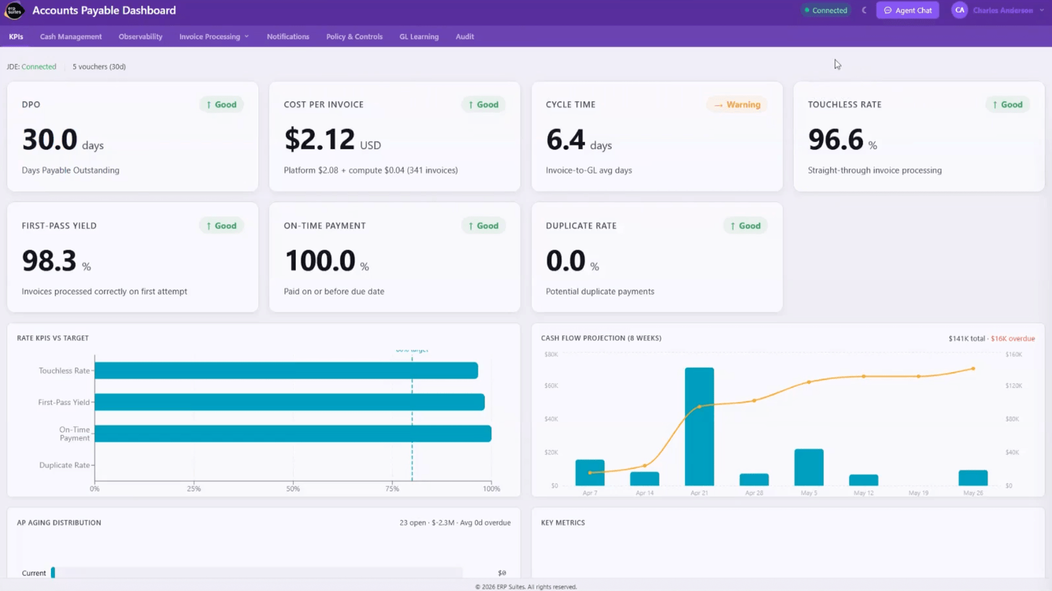
Task: Click the First-Pass Yield chart bar
Action: 289,402
